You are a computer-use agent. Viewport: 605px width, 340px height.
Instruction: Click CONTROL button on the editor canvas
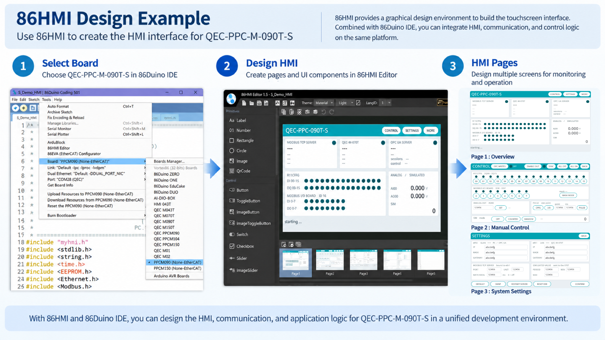coord(391,131)
